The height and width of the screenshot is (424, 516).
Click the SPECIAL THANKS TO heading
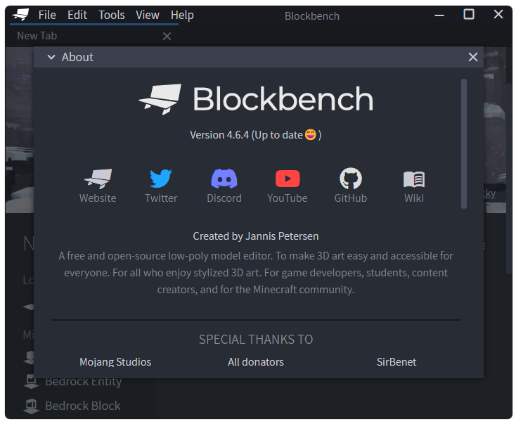[256, 340]
